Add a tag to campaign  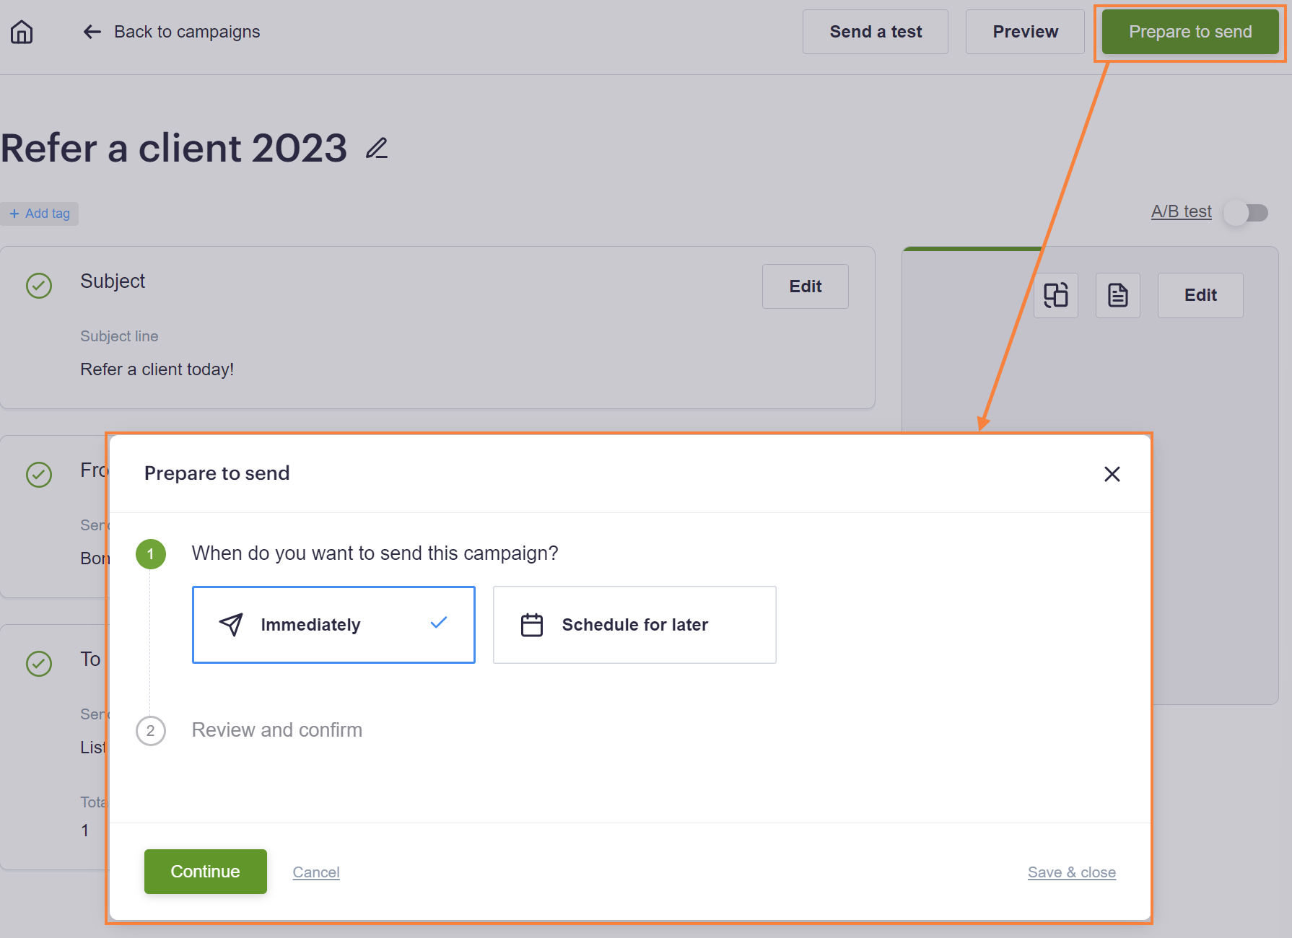40,214
